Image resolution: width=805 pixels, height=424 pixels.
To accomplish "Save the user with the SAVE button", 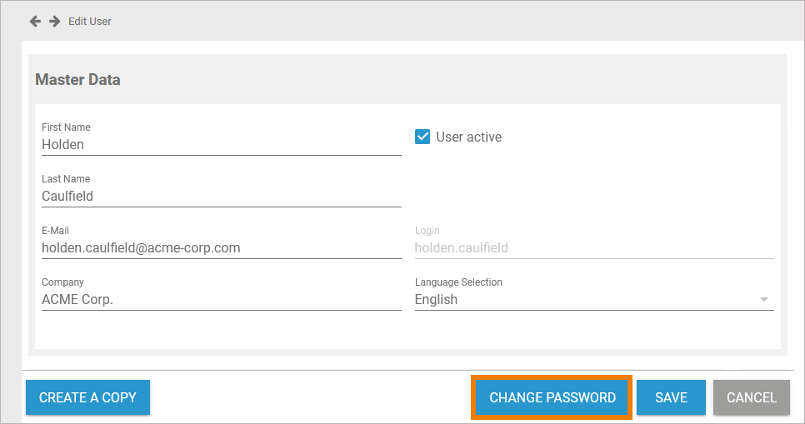I will (671, 397).
